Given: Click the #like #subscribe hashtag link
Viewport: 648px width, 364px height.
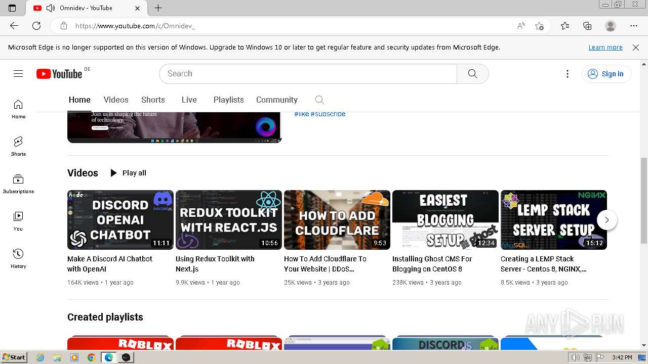Looking at the screenshot, I should [320, 114].
